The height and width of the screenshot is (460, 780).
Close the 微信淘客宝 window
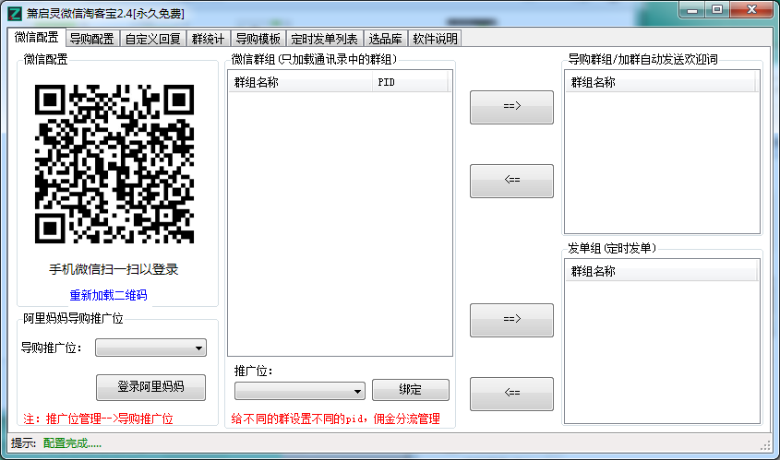[x=751, y=9]
